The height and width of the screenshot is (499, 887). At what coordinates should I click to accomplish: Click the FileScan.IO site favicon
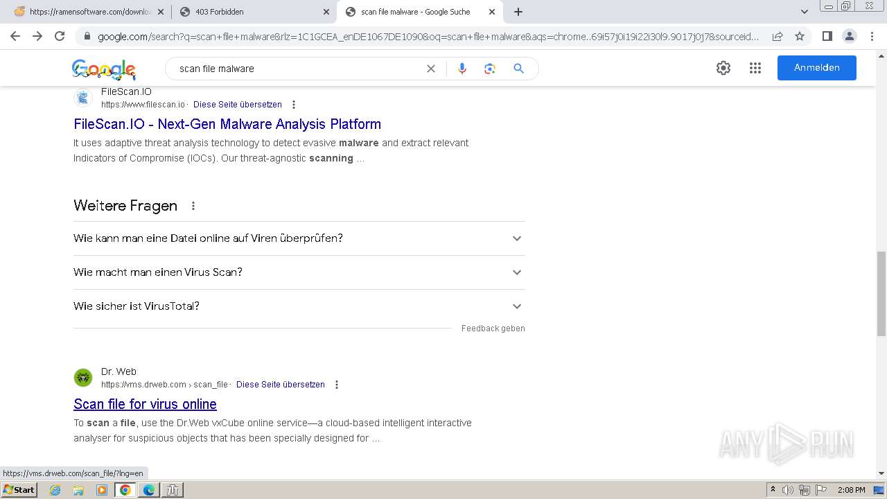tap(83, 98)
